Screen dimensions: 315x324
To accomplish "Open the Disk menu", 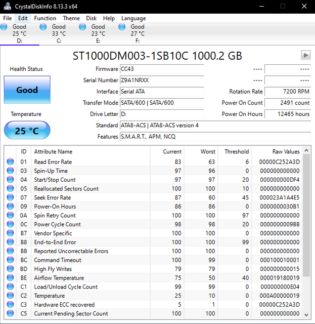I will click(91, 18).
